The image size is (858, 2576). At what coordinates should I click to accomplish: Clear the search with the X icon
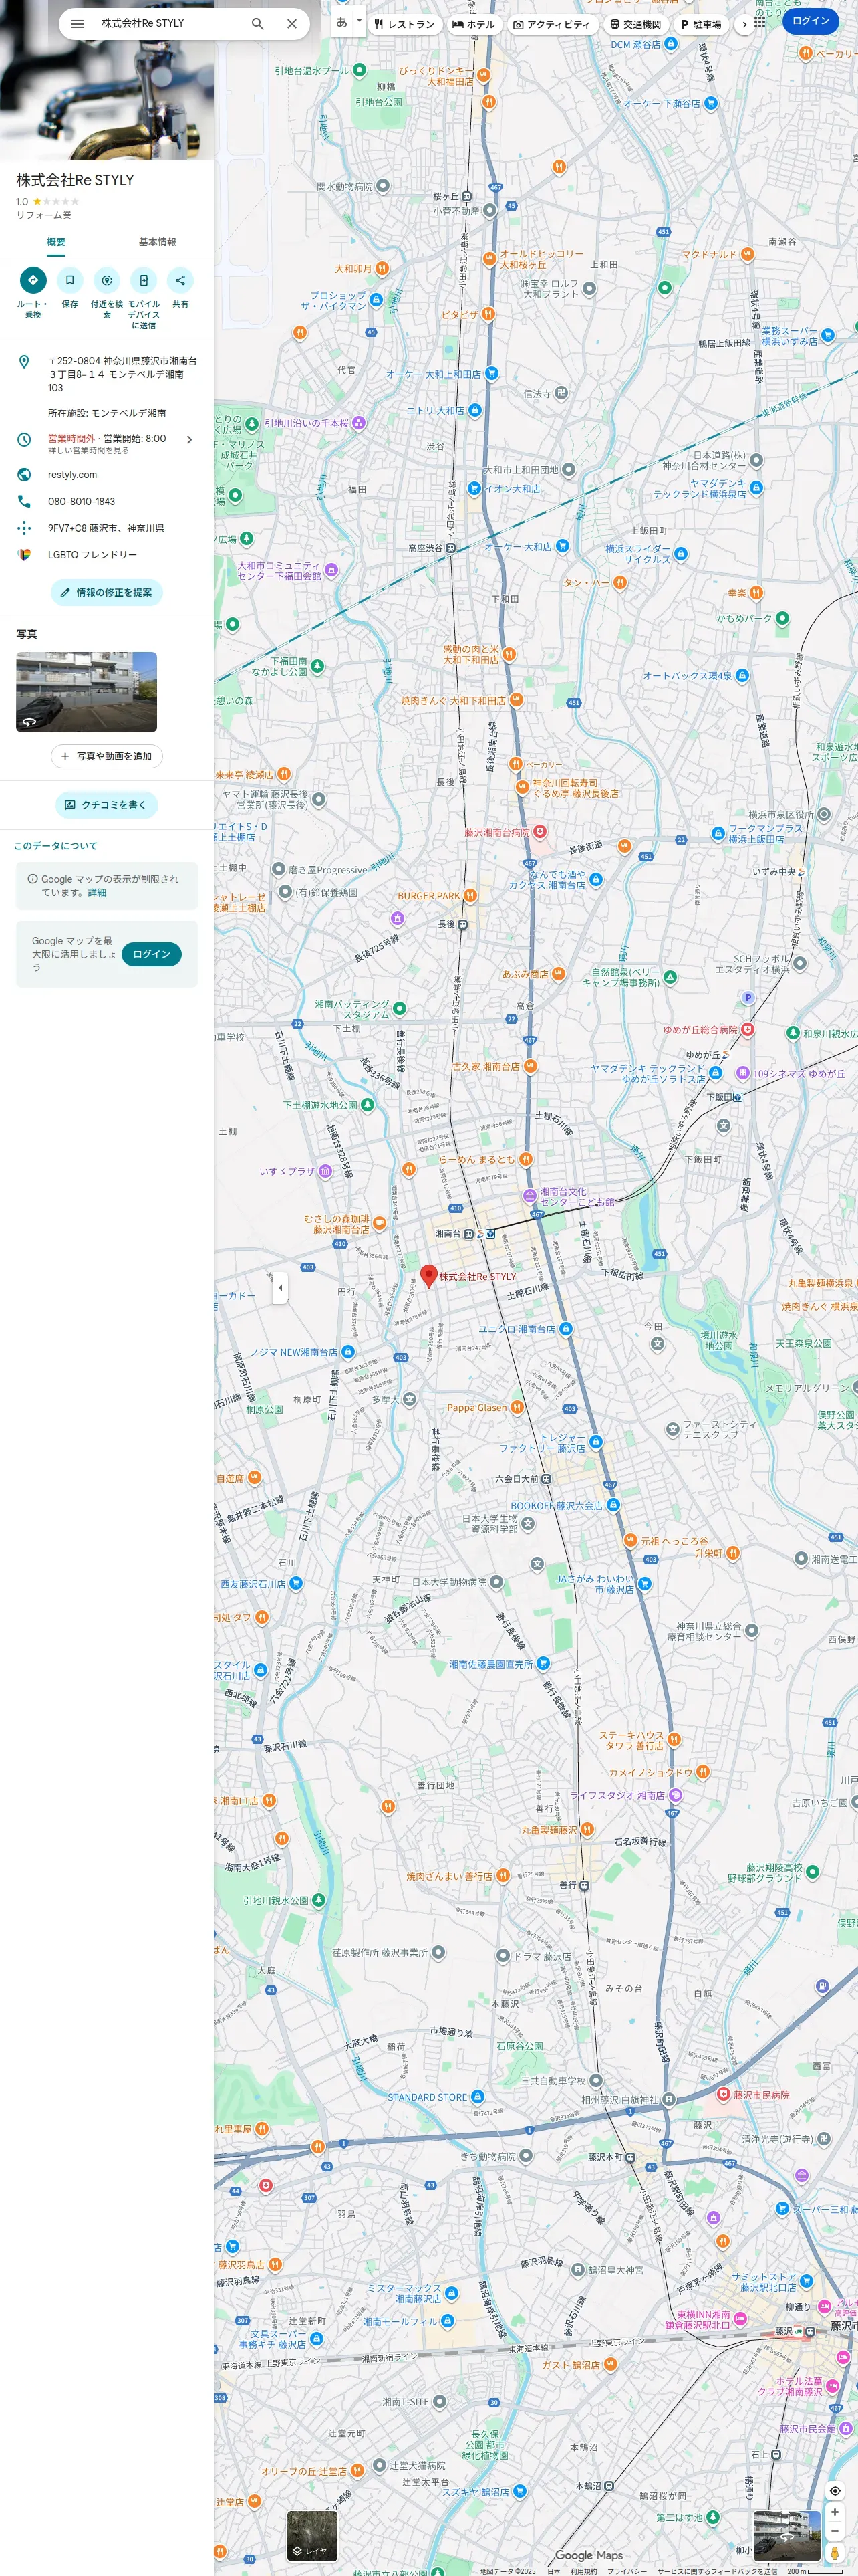291,24
